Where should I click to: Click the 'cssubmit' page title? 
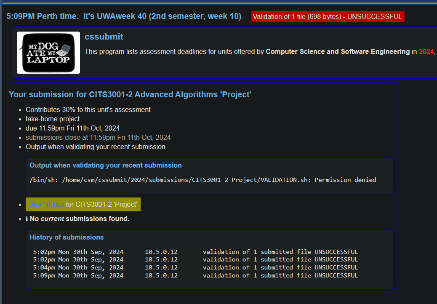click(x=104, y=37)
